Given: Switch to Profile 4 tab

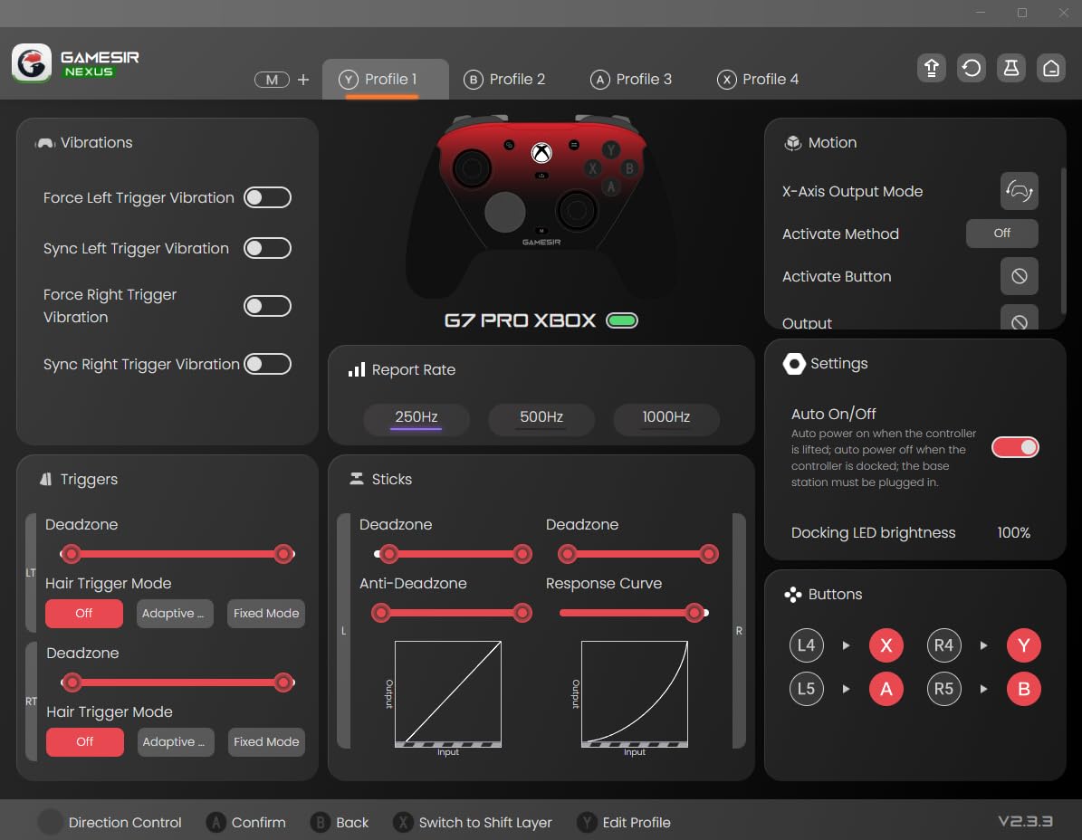Looking at the screenshot, I should click(x=757, y=79).
